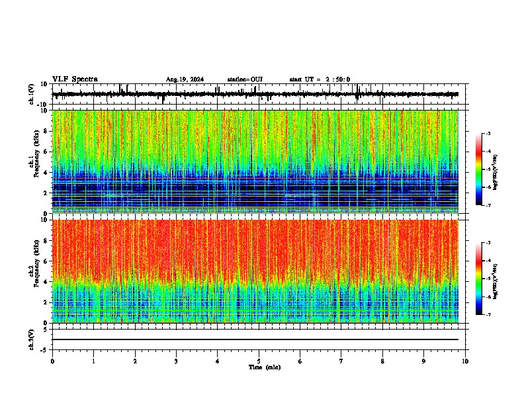Click the -3 label on ch.2 colorbar
This screenshot has width=524, height=405.
[488, 243]
